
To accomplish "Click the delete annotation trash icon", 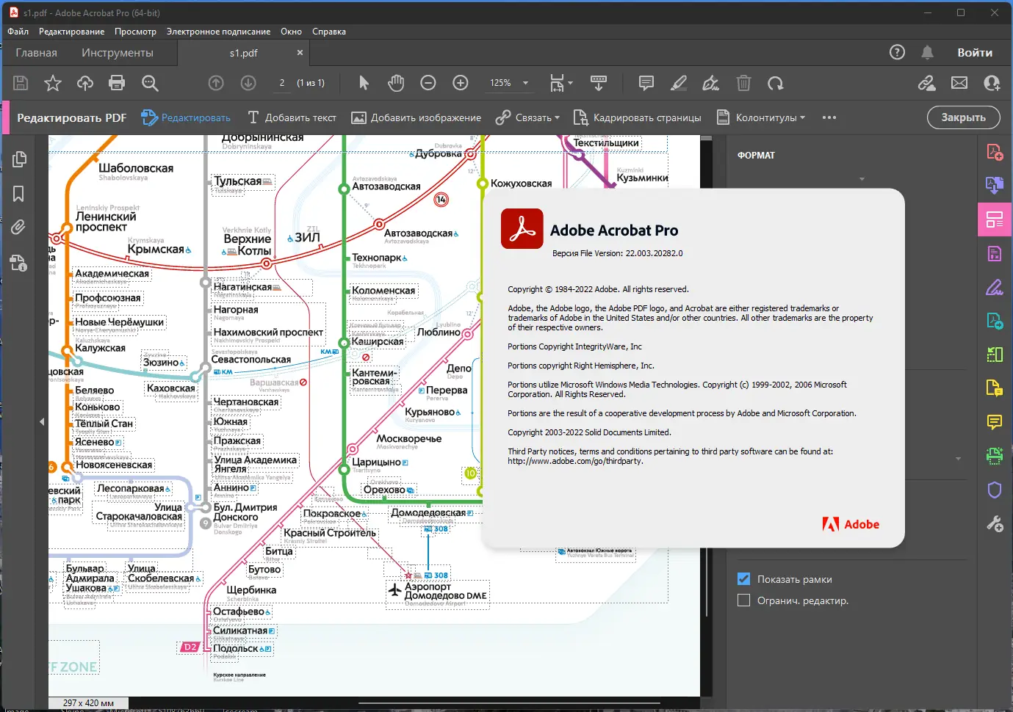I will pos(743,83).
